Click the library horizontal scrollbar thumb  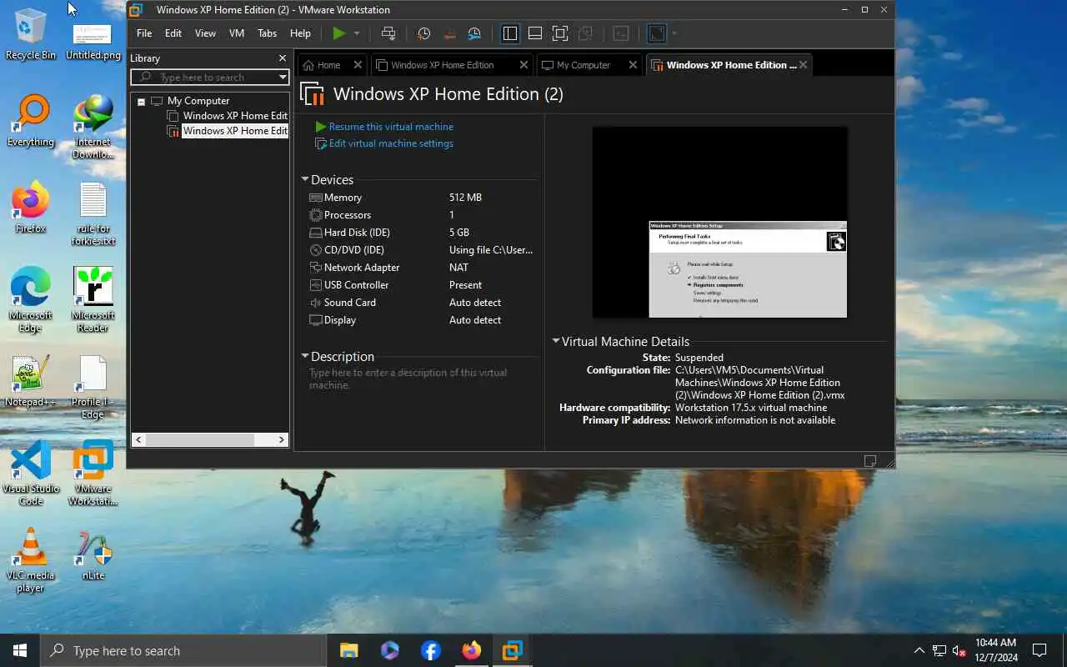point(200,439)
